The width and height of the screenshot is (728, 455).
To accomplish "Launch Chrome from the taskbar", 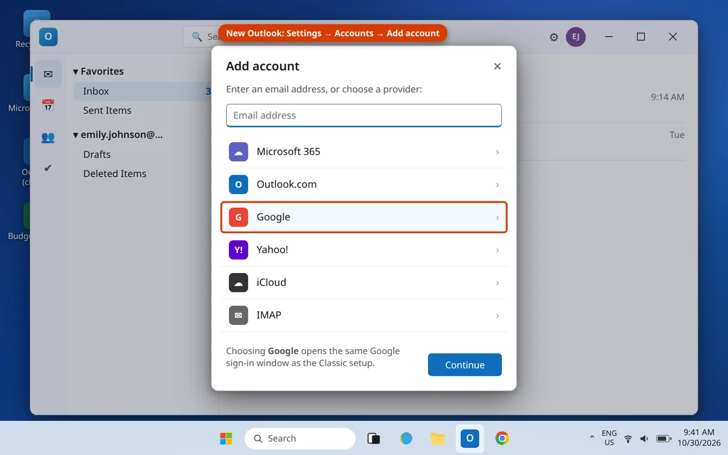I will pyautogui.click(x=502, y=438).
